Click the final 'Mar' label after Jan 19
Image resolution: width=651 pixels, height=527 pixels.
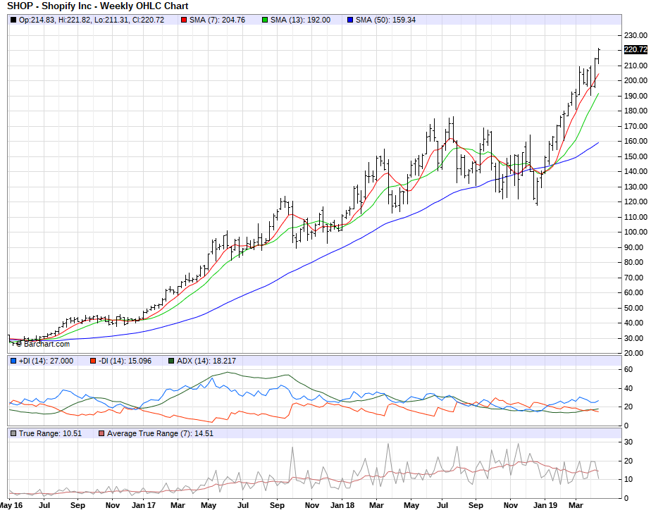(576, 505)
